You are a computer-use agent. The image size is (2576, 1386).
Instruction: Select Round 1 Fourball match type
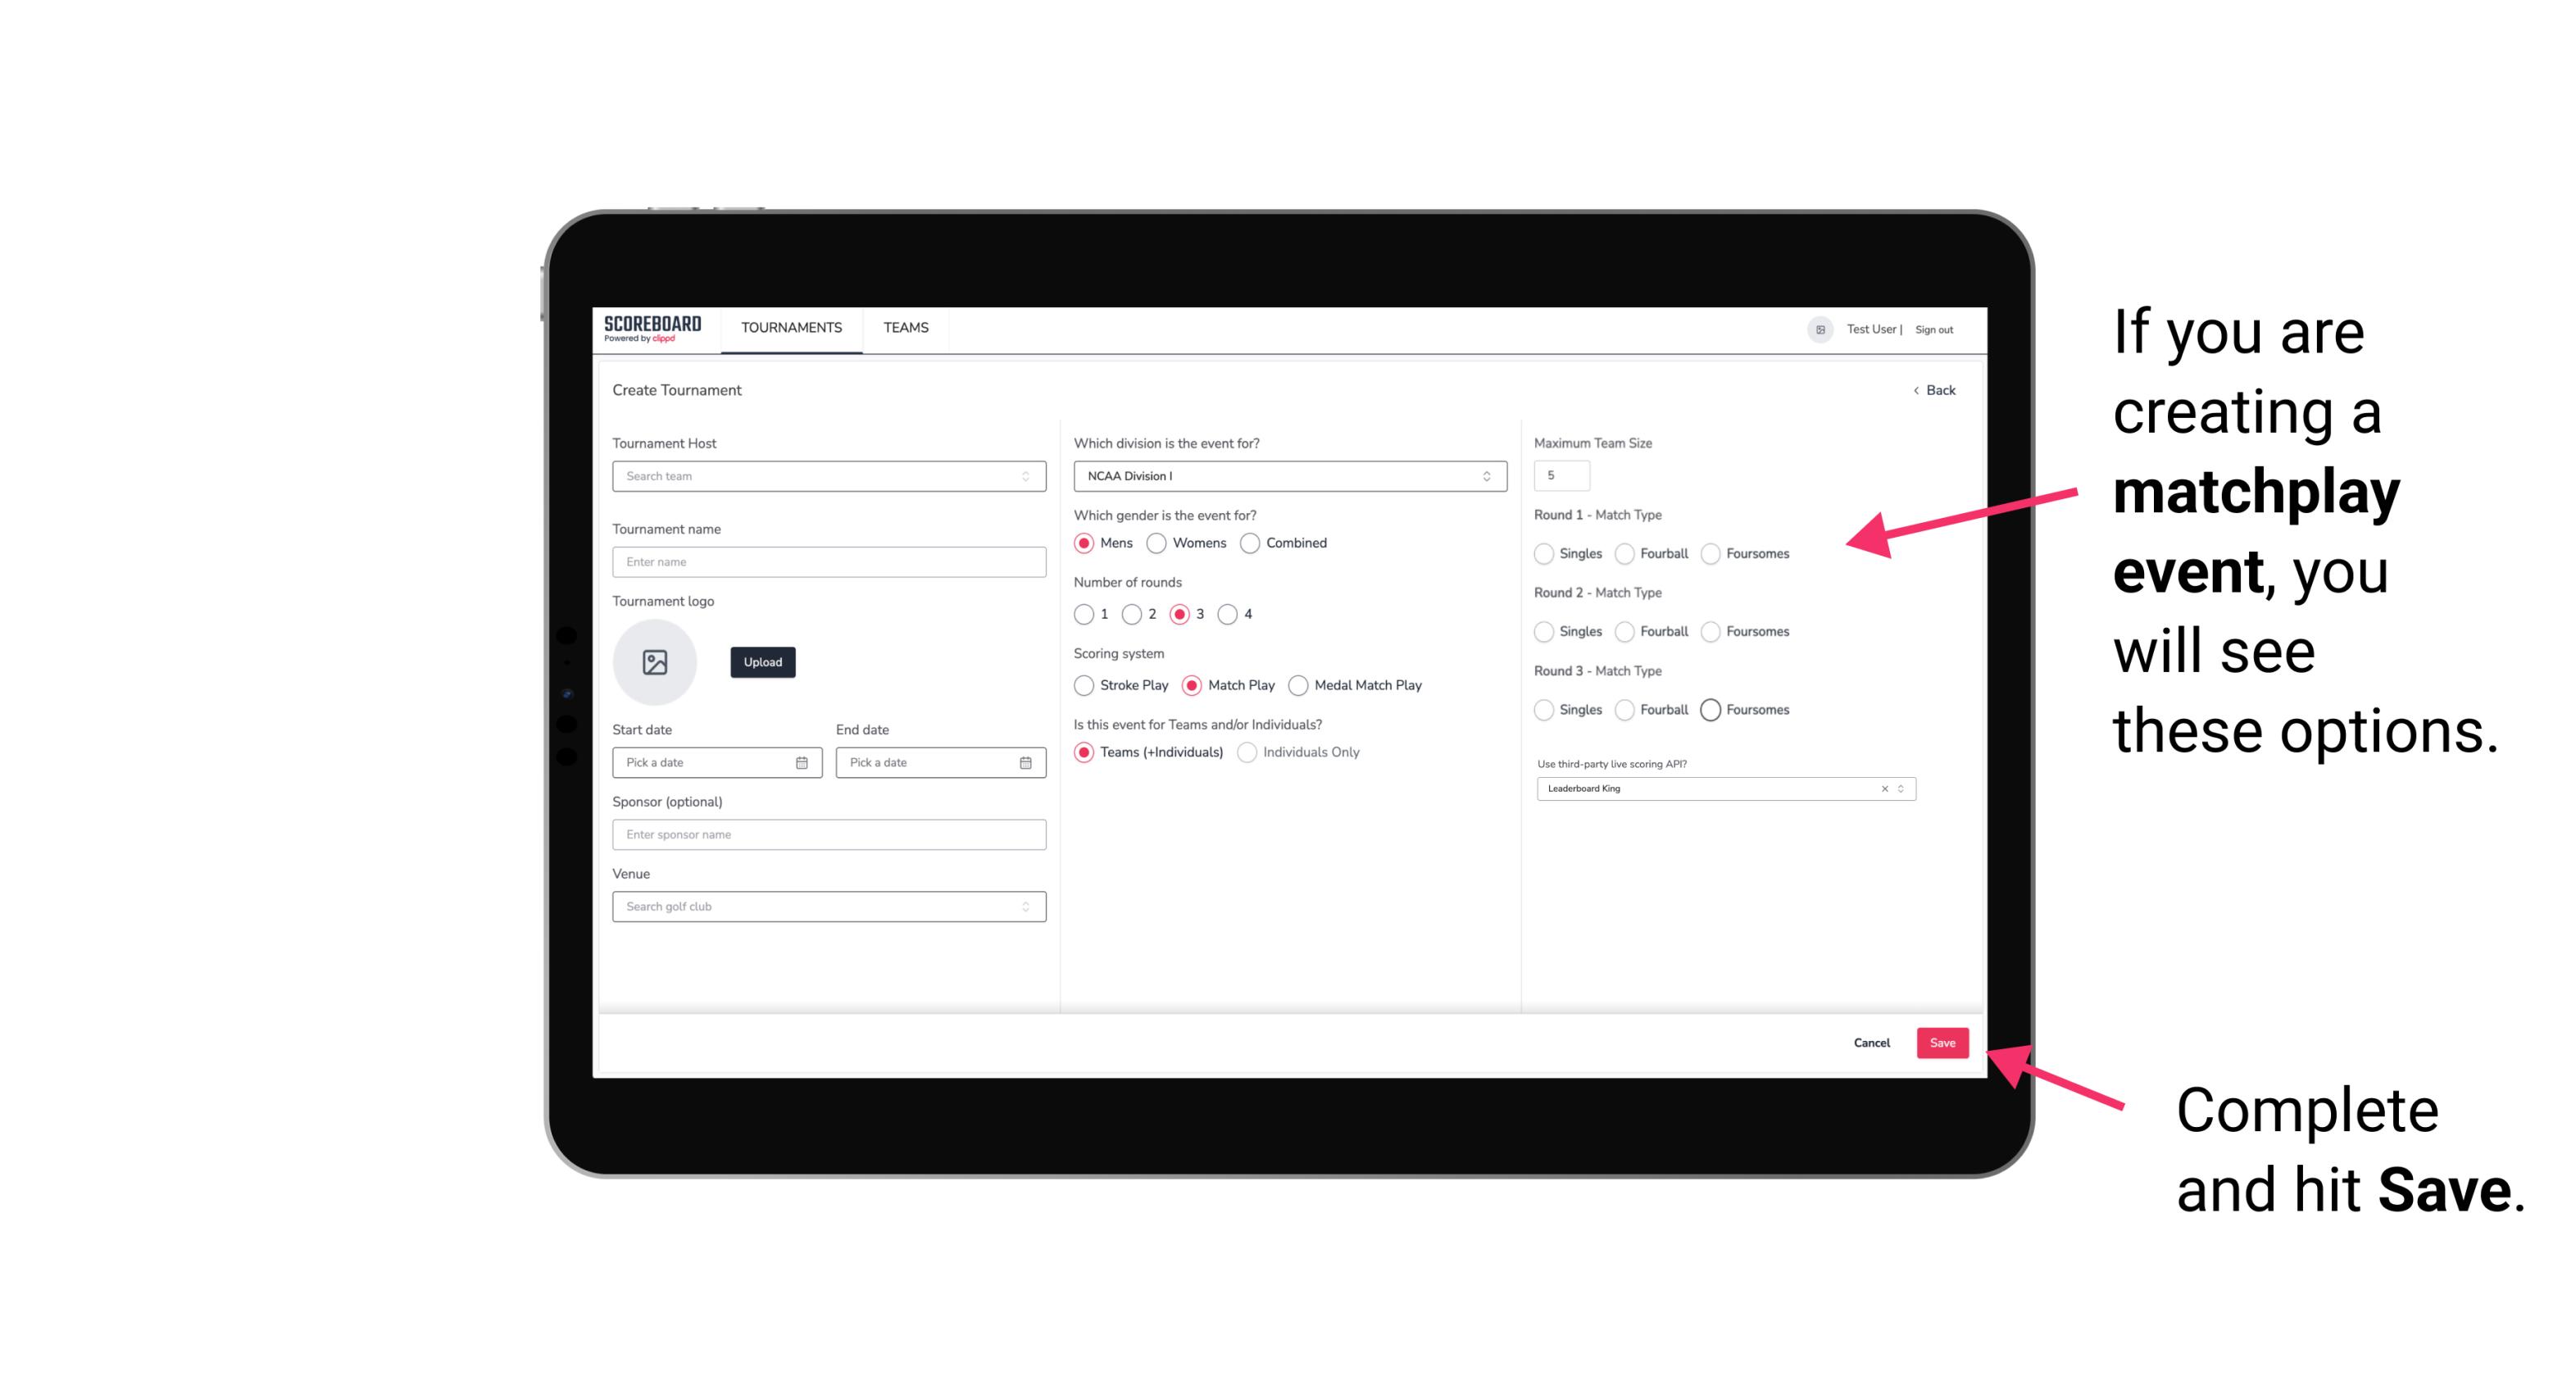click(1626, 553)
